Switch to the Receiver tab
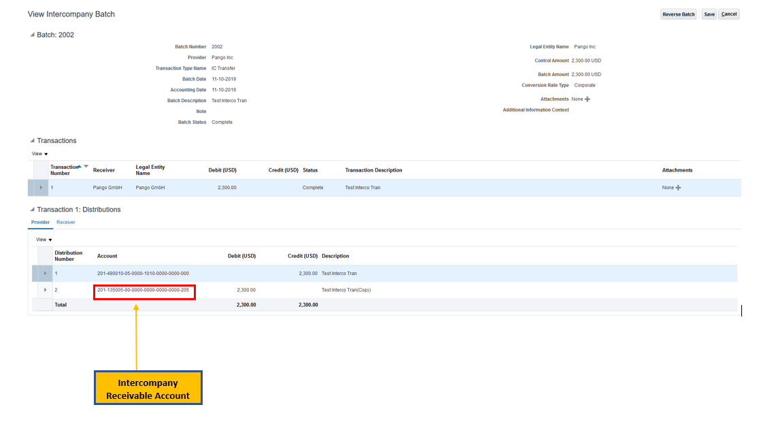The height and width of the screenshot is (422, 759). pos(66,223)
